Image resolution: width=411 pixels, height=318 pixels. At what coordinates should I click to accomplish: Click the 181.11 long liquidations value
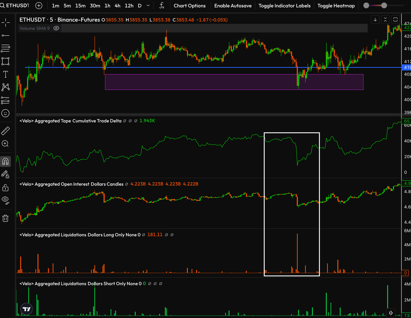click(x=155, y=235)
